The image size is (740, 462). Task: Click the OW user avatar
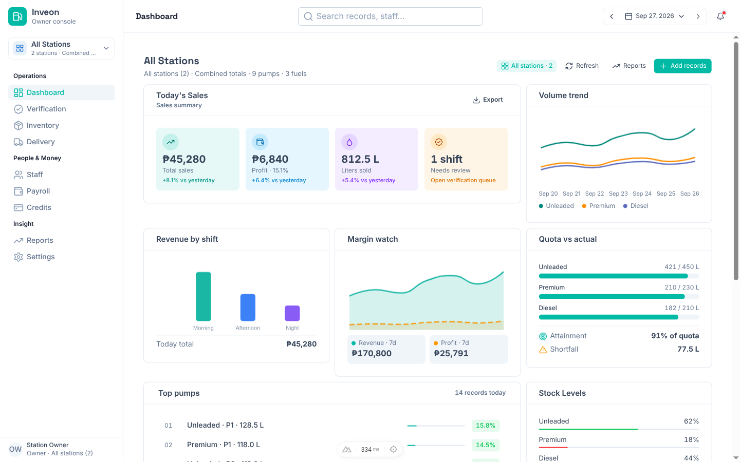pyautogui.click(x=15, y=449)
